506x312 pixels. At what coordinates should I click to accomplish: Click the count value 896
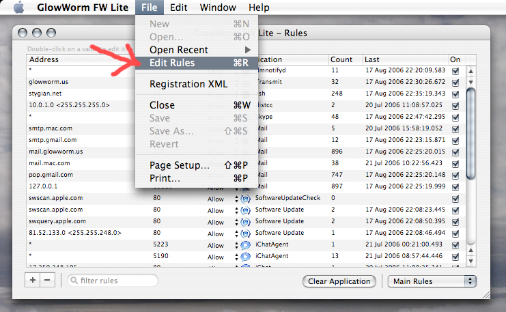[337, 152]
